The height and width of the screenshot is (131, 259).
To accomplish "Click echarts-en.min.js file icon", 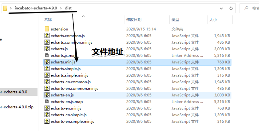I will (47, 108).
